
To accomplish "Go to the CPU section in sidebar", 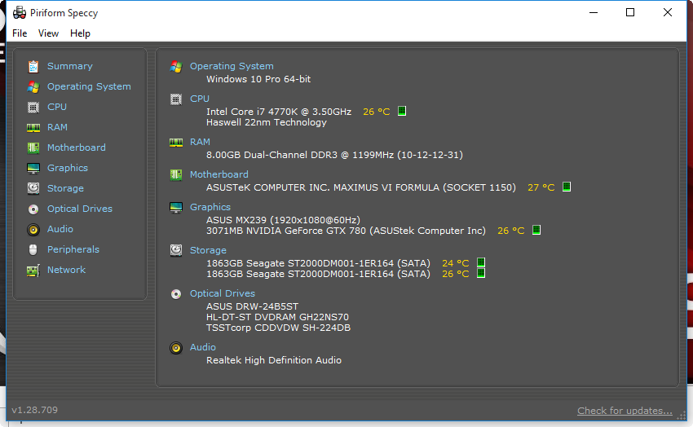I will pyautogui.click(x=57, y=107).
